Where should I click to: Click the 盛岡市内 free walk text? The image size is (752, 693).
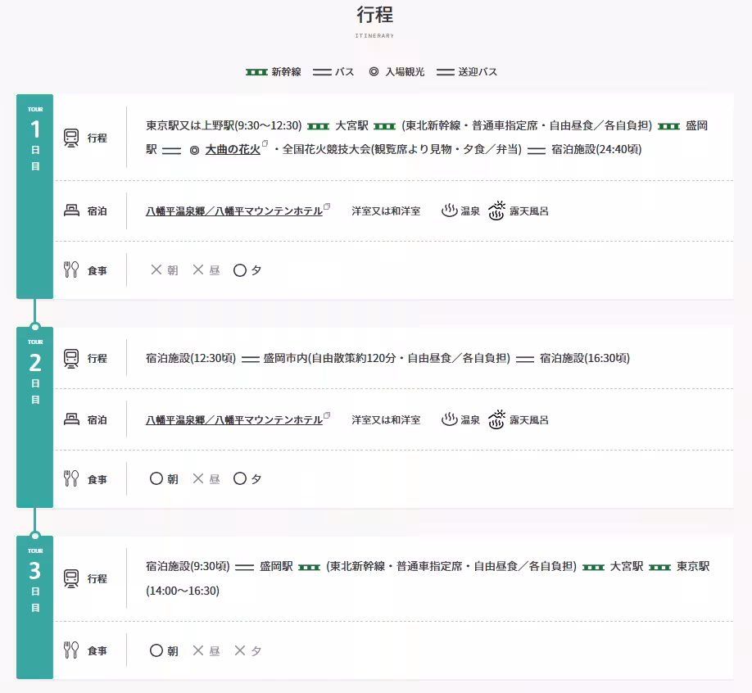[x=387, y=358]
